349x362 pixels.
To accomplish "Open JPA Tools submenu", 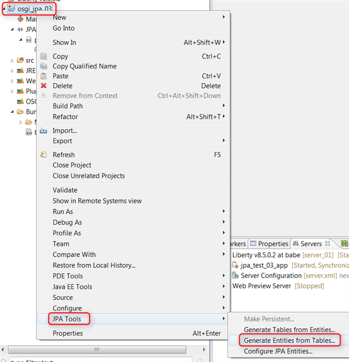I will 66,318.
